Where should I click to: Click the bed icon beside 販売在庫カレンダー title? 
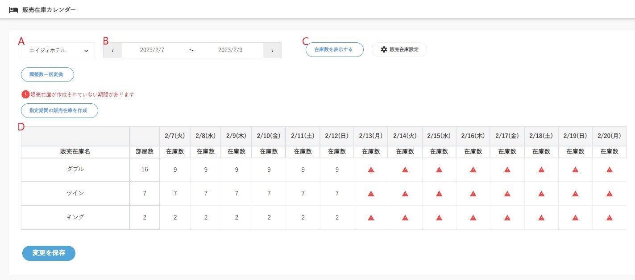pyautogui.click(x=13, y=9)
